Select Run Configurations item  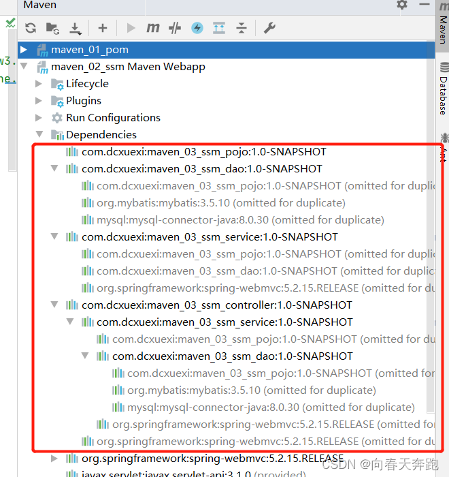(x=113, y=118)
